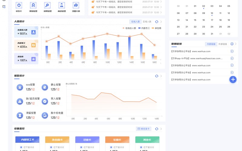This screenshot has height=151, width=242.
Task: Switch to 在线人数 tab
Action: [x=135, y=22]
